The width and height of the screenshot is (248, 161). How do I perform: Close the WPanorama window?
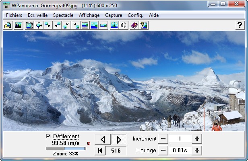point(236,4)
